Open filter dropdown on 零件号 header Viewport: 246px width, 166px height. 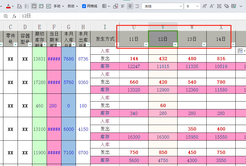15,45
